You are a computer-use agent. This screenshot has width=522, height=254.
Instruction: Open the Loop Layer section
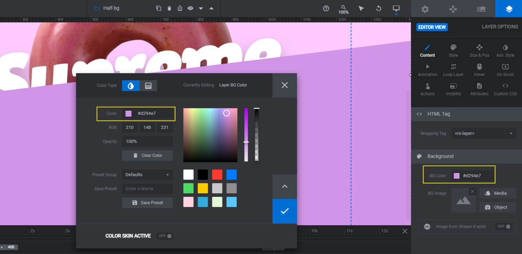[x=453, y=70]
